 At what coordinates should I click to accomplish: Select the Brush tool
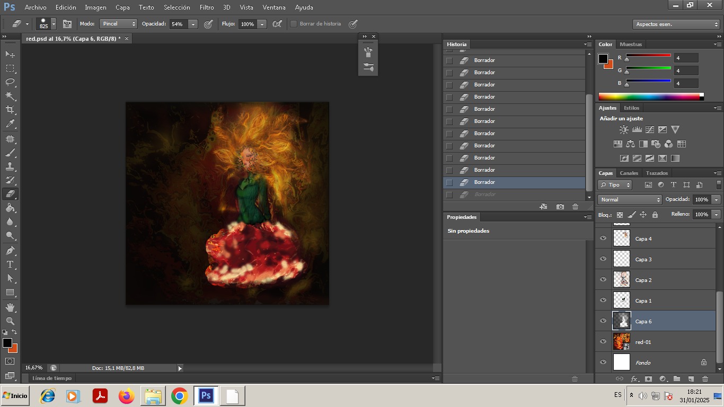click(x=10, y=153)
